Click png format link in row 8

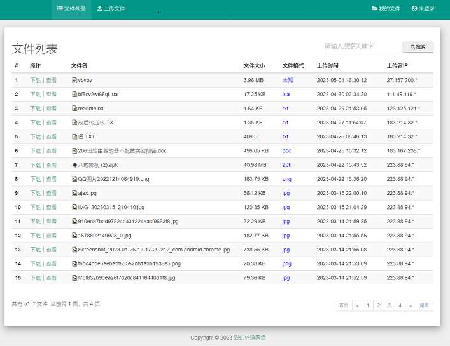pyautogui.click(x=286, y=179)
